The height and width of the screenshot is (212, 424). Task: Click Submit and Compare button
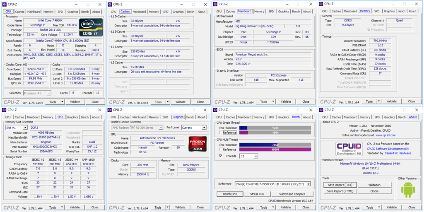click(x=292, y=194)
